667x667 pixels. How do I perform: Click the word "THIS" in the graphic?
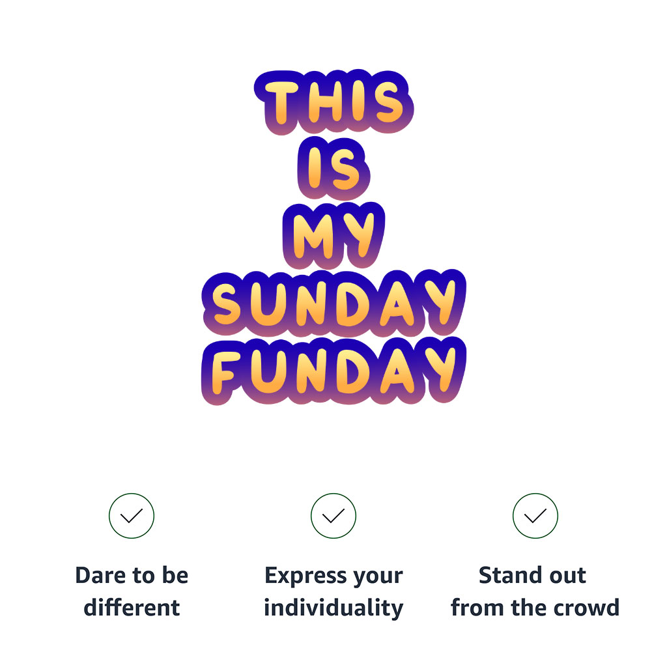tap(333, 103)
